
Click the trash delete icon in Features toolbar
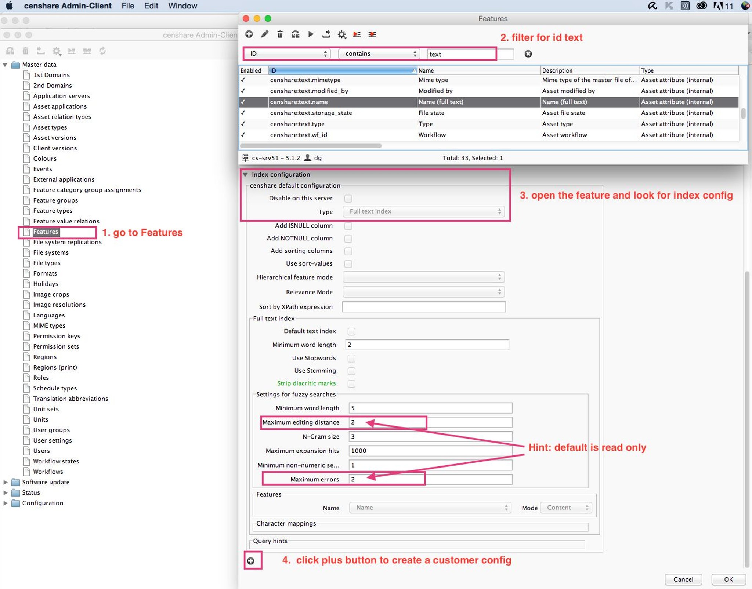280,34
